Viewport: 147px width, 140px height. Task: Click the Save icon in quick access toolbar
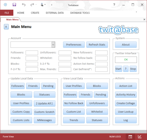pyautogui.click(x=14, y=5)
